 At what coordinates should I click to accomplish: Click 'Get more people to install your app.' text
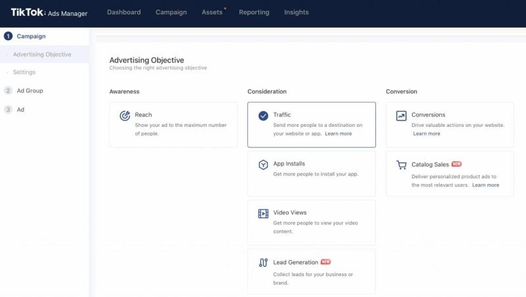pos(316,174)
